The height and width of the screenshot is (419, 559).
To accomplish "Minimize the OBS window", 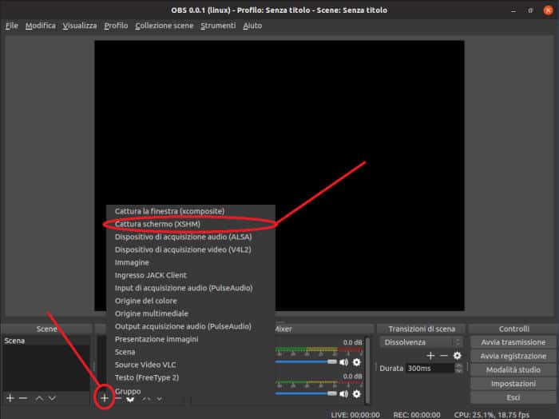I will [x=513, y=10].
